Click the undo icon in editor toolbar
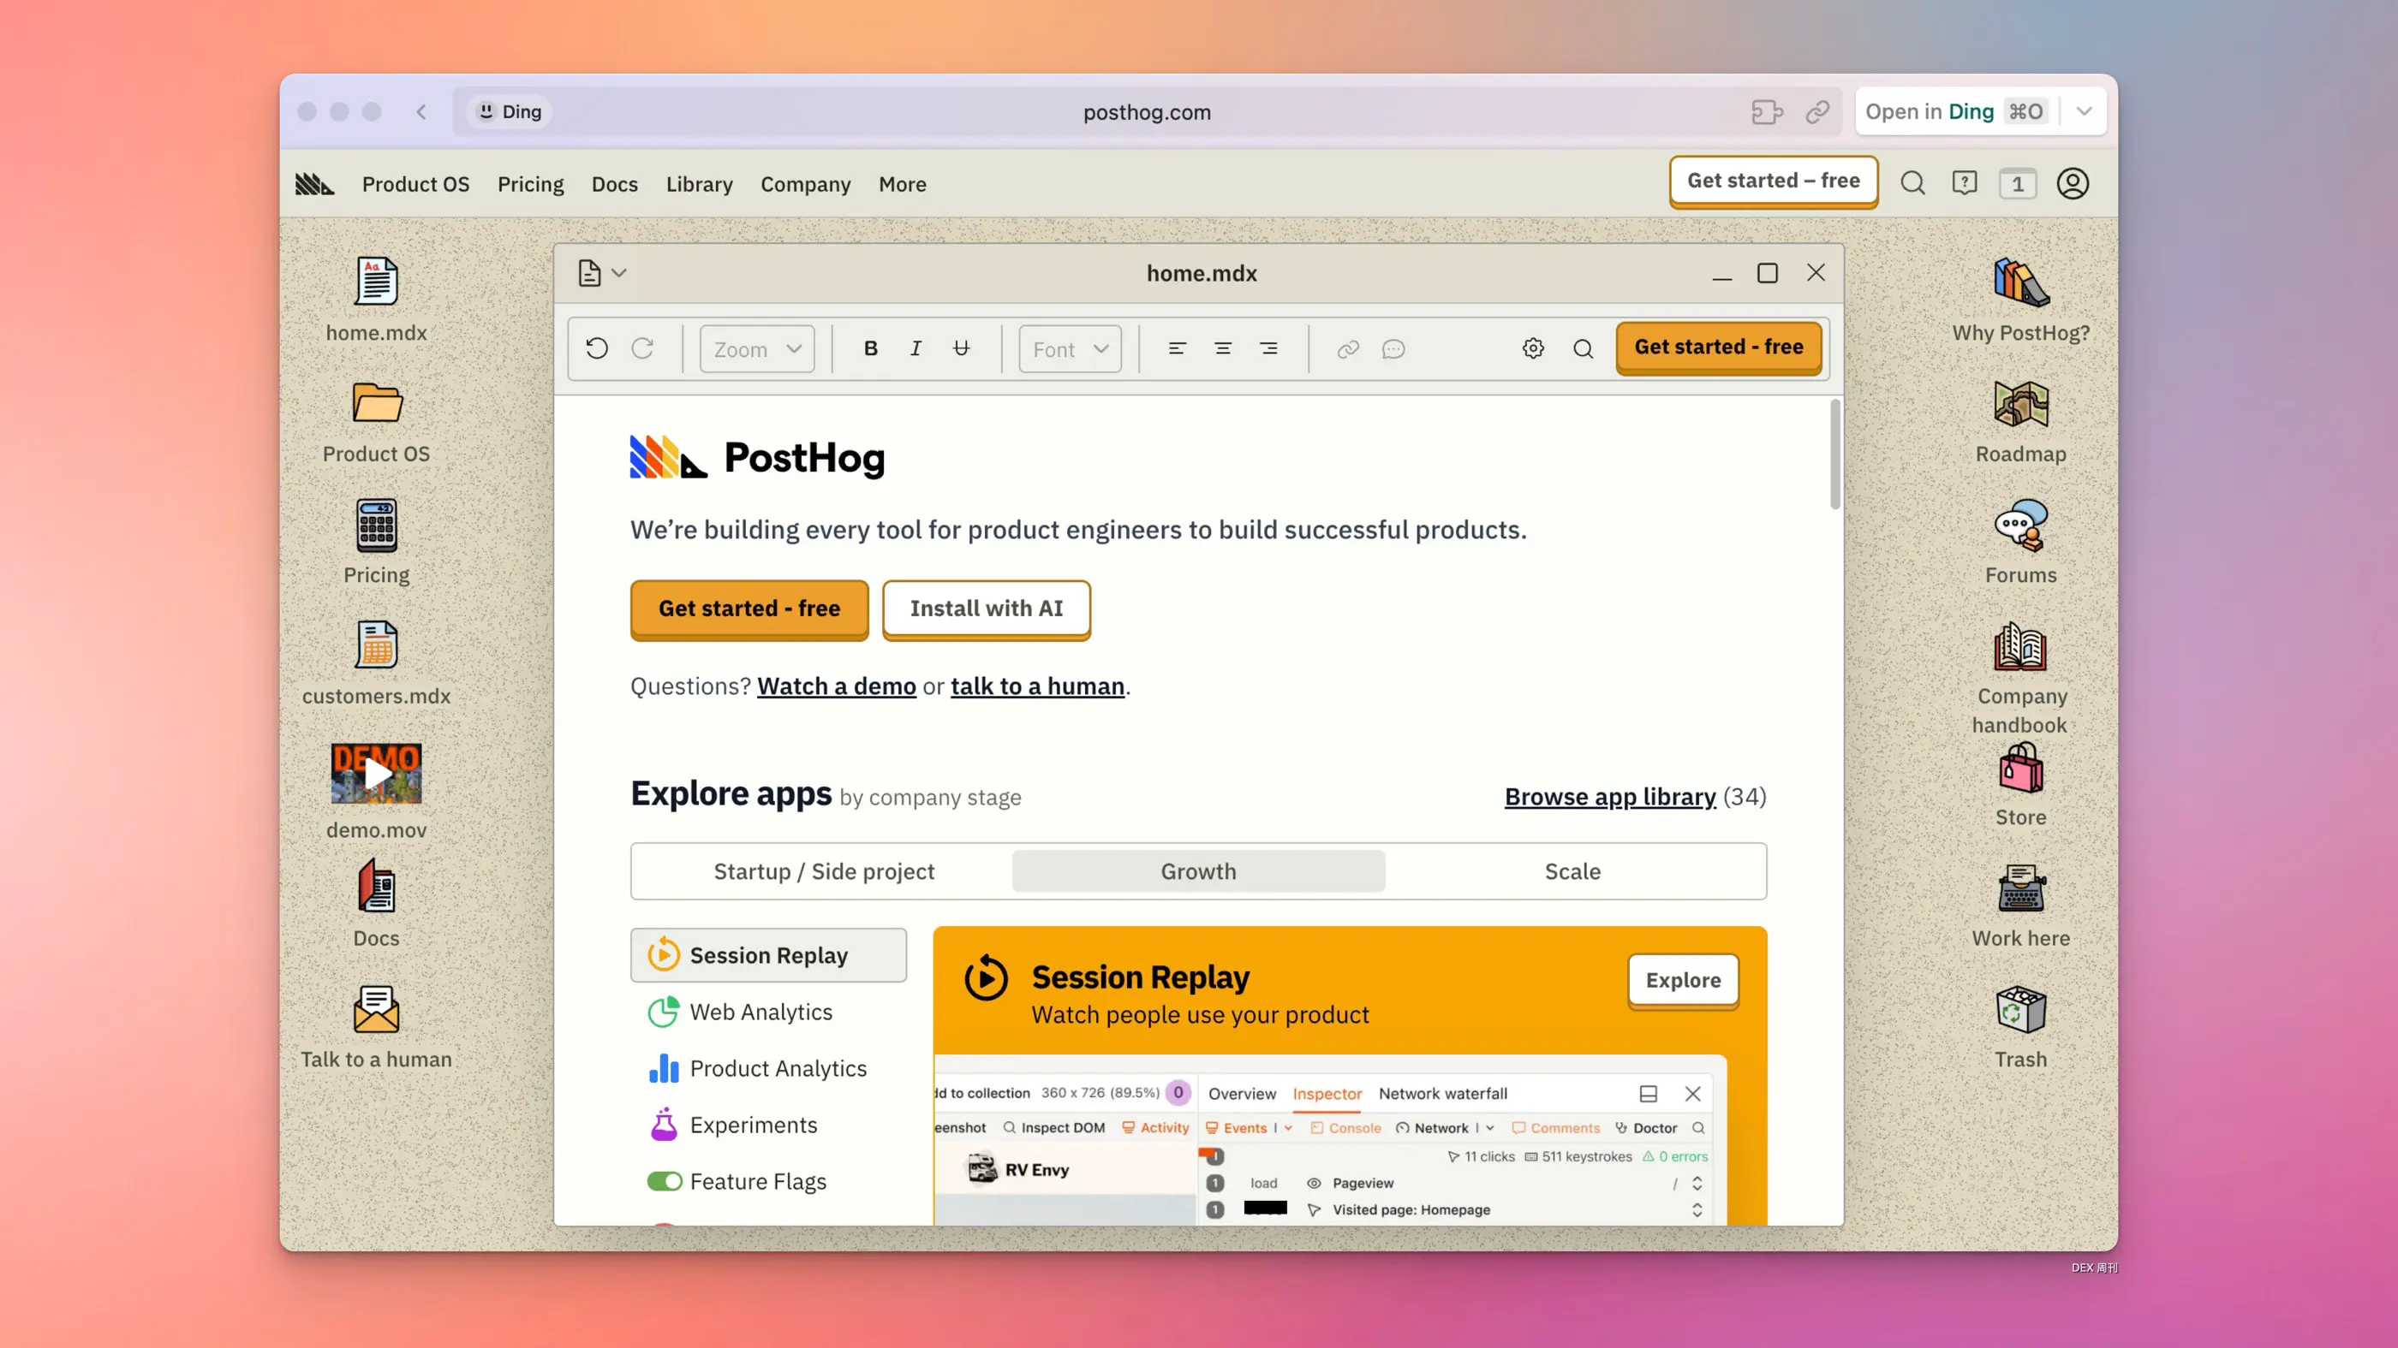2398x1348 pixels. [x=597, y=349]
